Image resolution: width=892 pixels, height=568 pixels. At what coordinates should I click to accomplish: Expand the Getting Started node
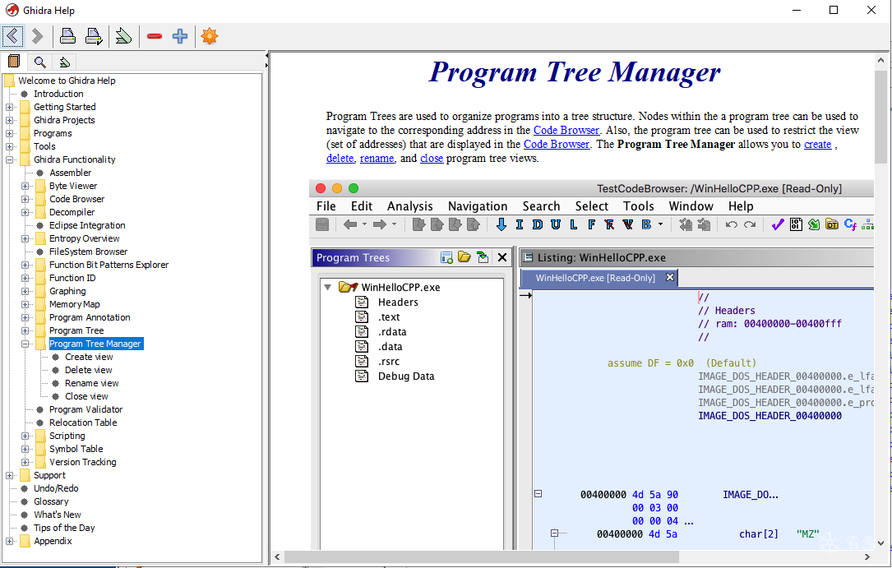[10, 107]
